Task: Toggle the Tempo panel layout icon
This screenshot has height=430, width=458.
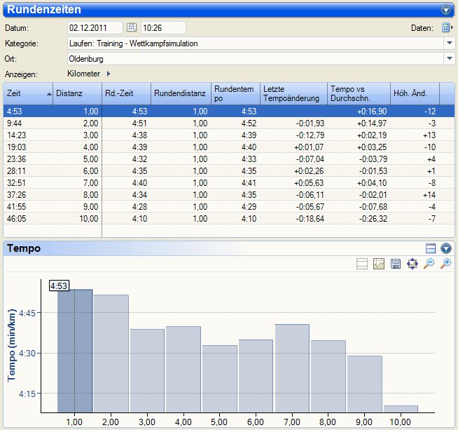Action: coord(431,248)
